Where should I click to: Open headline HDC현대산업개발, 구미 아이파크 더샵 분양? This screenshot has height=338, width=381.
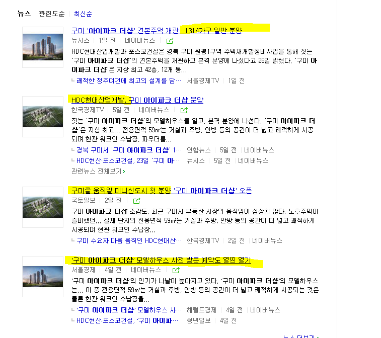pyautogui.click(x=137, y=100)
